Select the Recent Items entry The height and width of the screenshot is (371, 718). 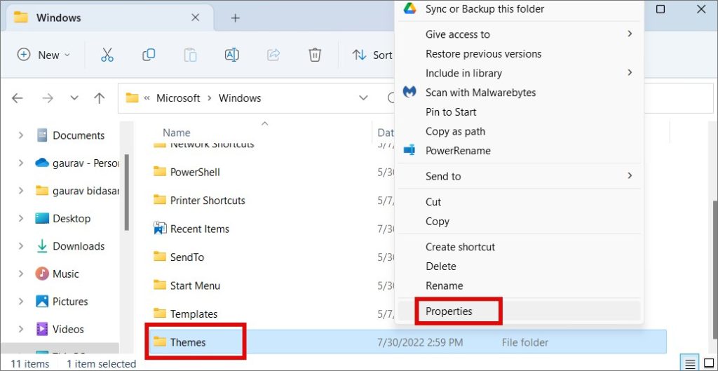pos(191,229)
